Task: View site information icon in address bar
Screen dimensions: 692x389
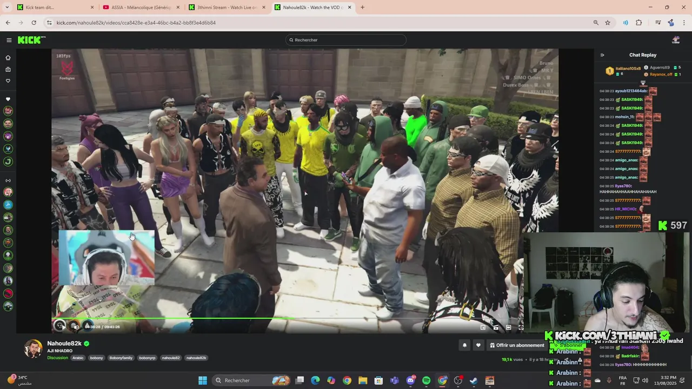Action: [49, 23]
